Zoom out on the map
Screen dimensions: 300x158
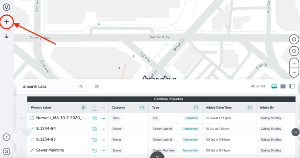point(294,72)
